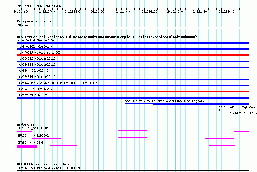Open the RefSeq Genes track title
257x172 pixels.
point(29,125)
